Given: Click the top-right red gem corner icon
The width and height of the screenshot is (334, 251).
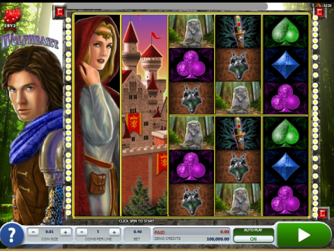Looking at the screenshot, I should coord(320,12).
